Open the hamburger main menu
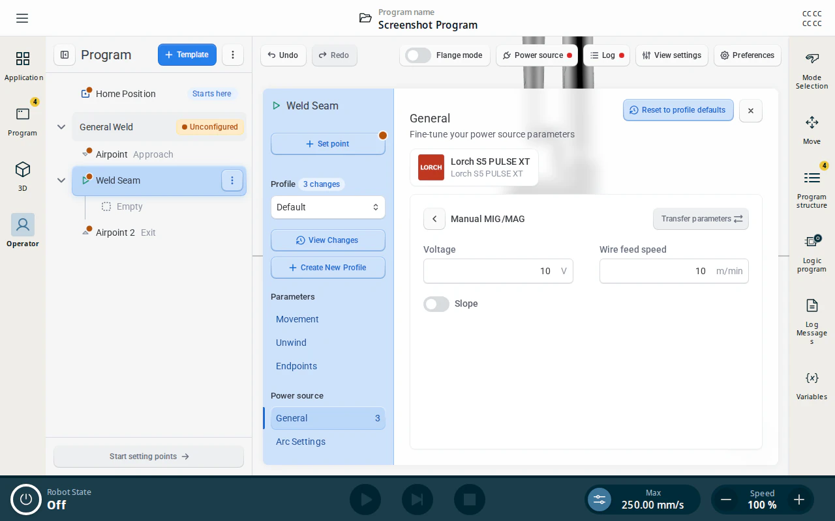 pos(22,18)
